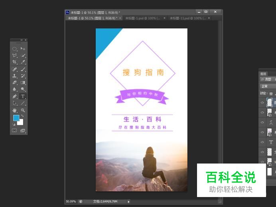Toggle eye of the second layer row

tap(262, 112)
